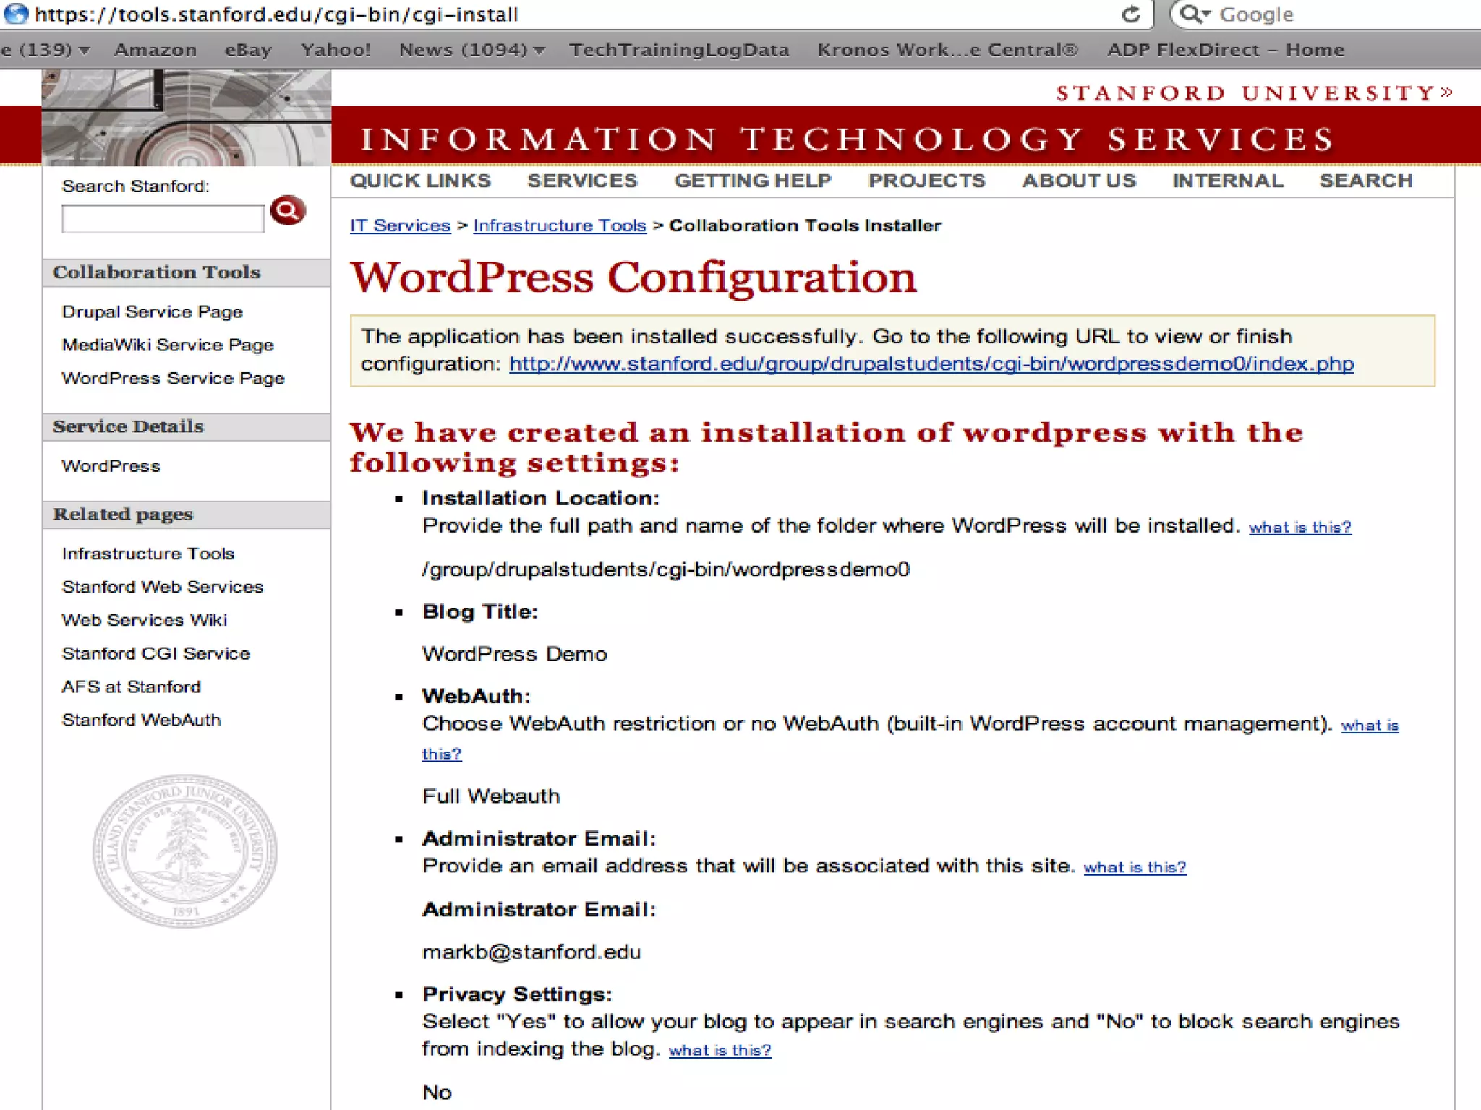
Task: Open the Google search engine chooser arrow
Action: [1206, 14]
